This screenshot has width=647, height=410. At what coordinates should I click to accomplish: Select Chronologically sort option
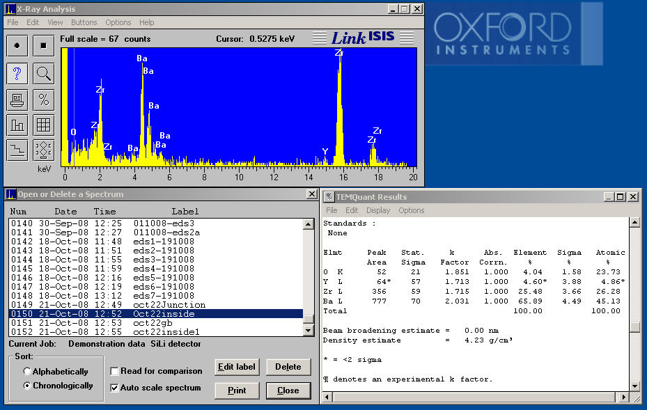27,386
